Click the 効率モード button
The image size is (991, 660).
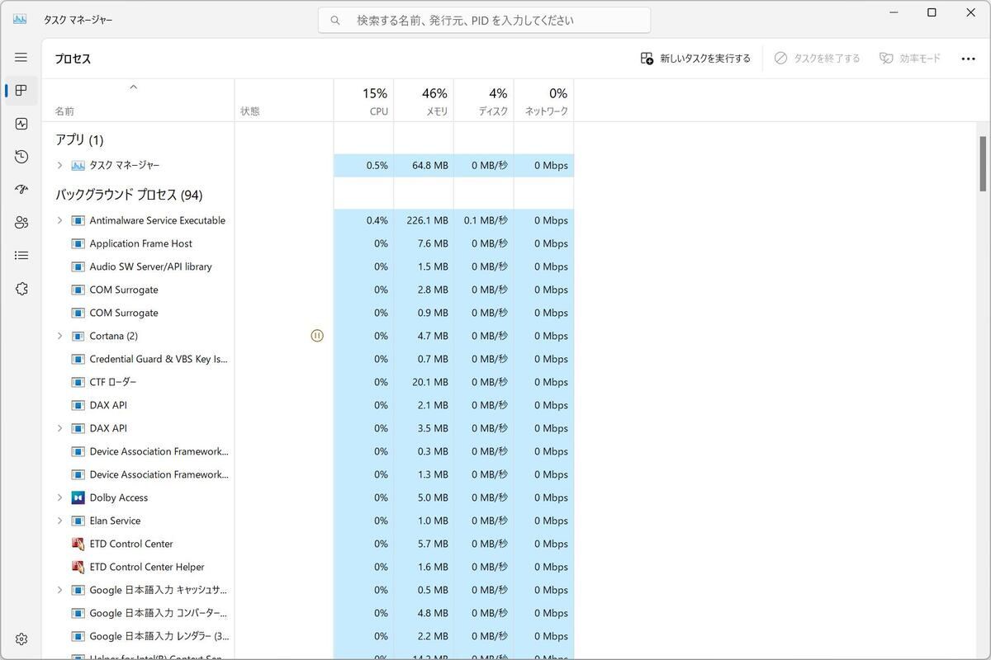coord(909,59)
